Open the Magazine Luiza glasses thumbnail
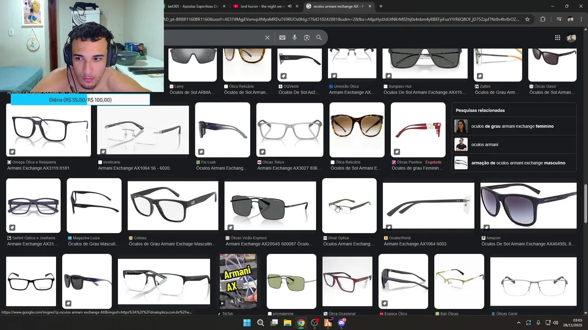The height and width of the screenshot is (330, 588). 94,205
